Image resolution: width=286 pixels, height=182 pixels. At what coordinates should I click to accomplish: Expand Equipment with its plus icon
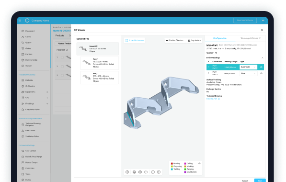47,92
